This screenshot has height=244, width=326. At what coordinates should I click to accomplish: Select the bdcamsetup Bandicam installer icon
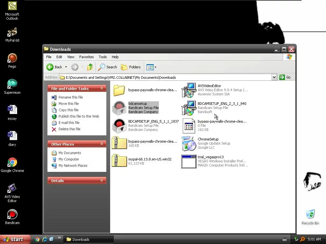pyautogui.click(x=119, y=108)
